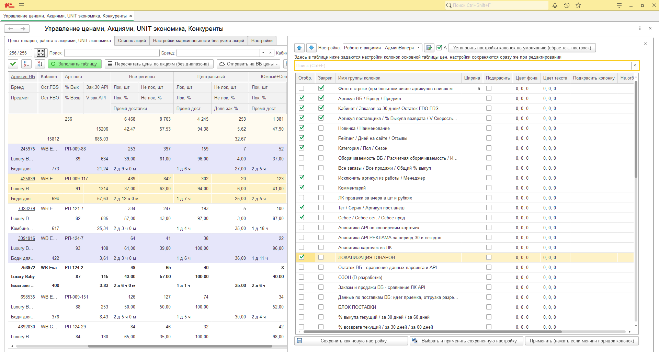This screenshot has width=659, height=352.
Task: Click Цвет текста value for ЛОКАЛИЗАЦИЯ ТОВАРОВ
Action: (549, 257)
